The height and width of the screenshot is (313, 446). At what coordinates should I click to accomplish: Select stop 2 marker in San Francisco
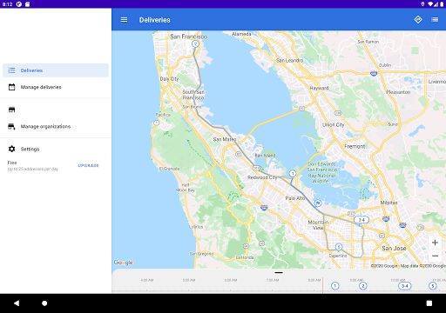coord(195,43)
